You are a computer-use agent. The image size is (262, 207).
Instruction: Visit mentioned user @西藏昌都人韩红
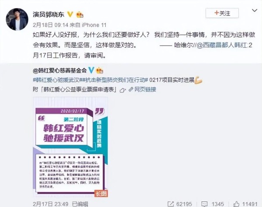pos(222,45)
